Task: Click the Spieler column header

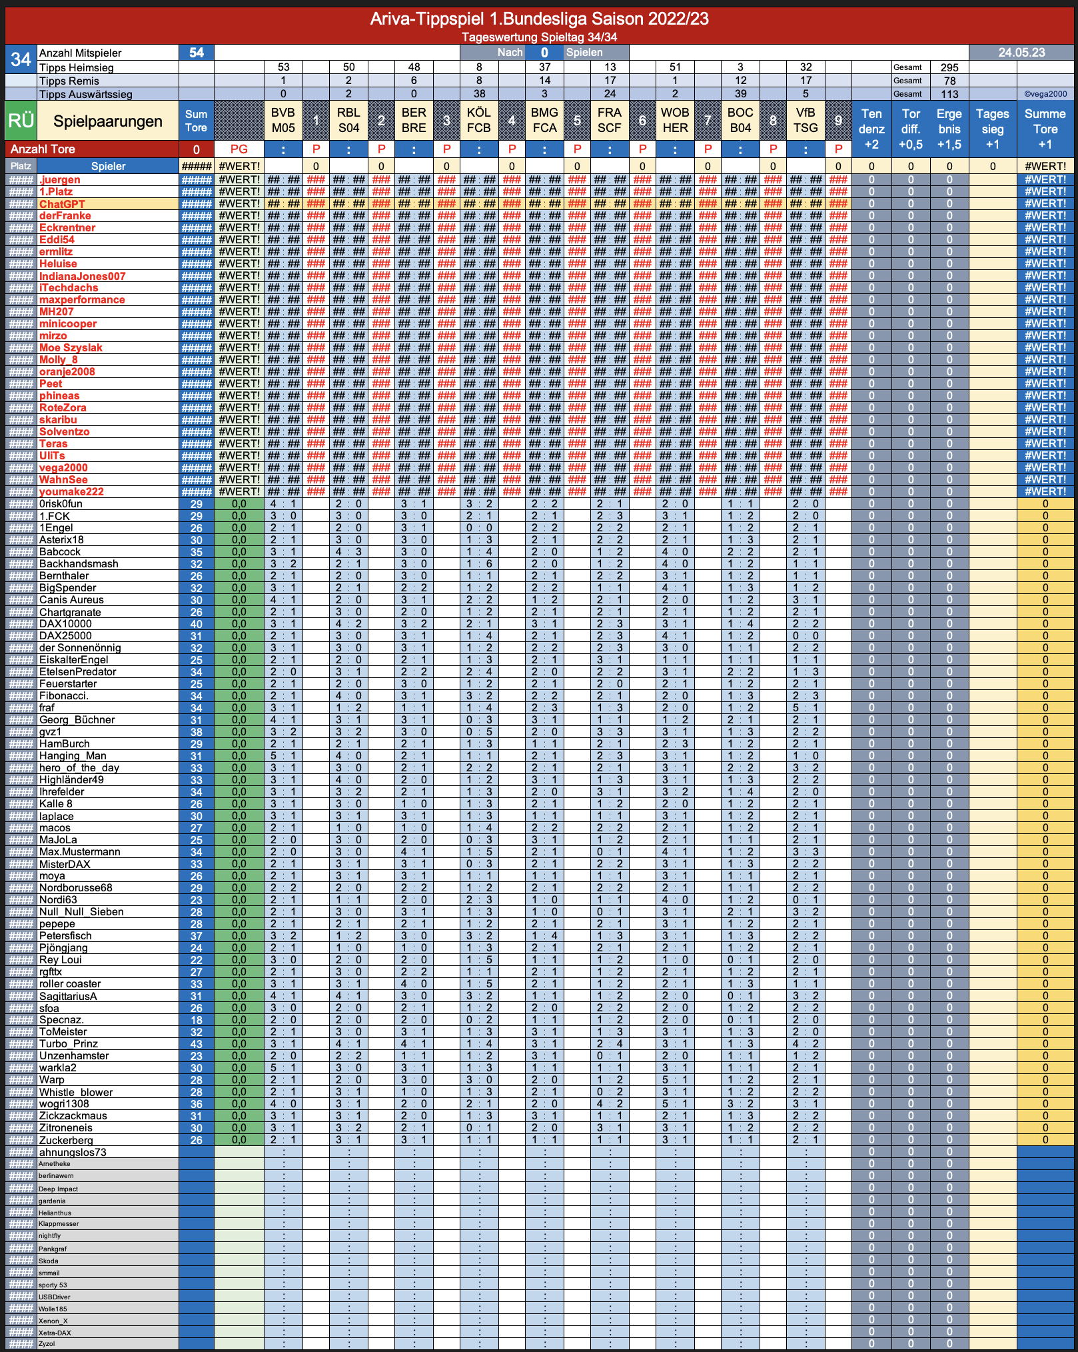Action: click(x=108, y=166)
